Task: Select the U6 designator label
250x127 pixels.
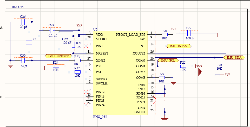Action: [x=95, y=29]
